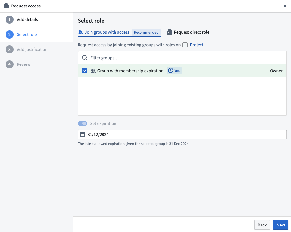Click the Recommended tag
Screen dimensions: 291x232
[x=146, y=32]
